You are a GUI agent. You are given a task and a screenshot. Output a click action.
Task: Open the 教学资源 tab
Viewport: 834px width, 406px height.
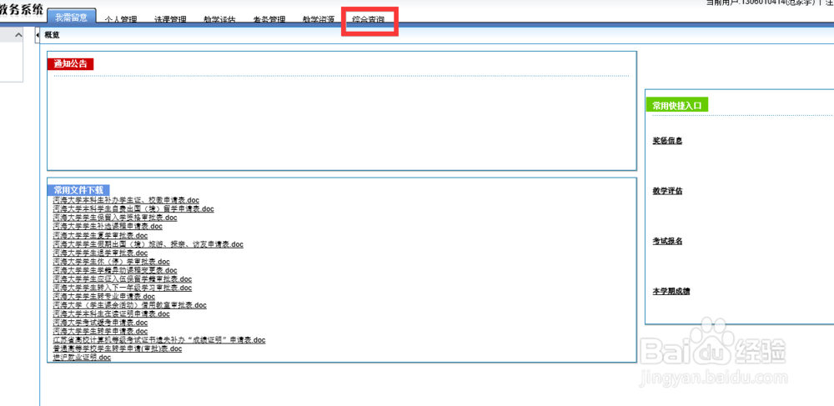click(x=318, y=20)
